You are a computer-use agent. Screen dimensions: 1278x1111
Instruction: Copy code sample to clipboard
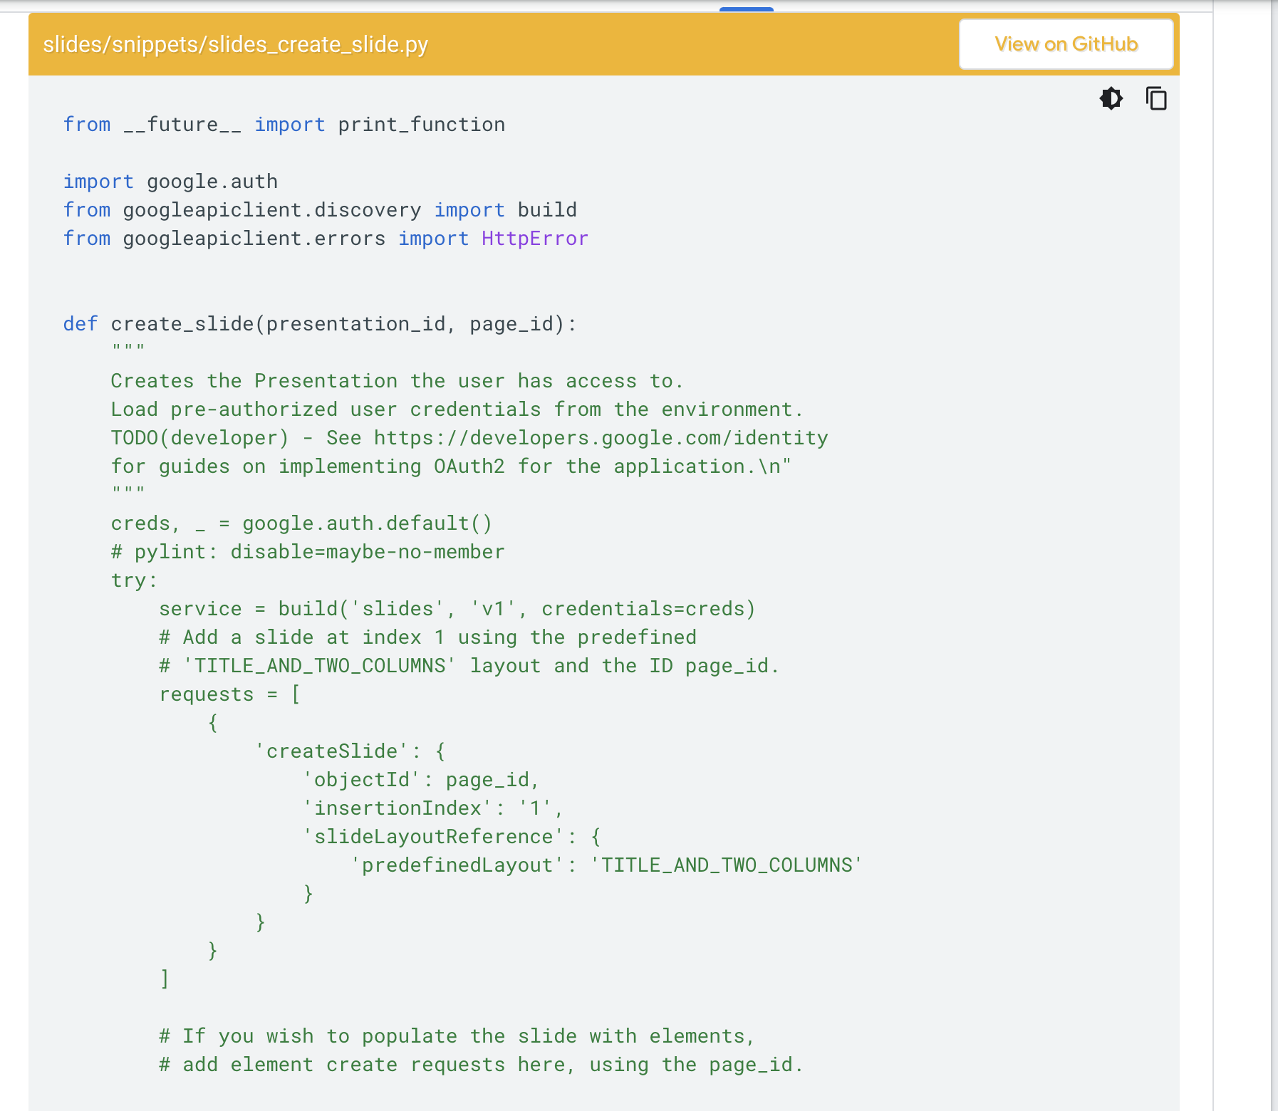click(x=1156, y=98)
